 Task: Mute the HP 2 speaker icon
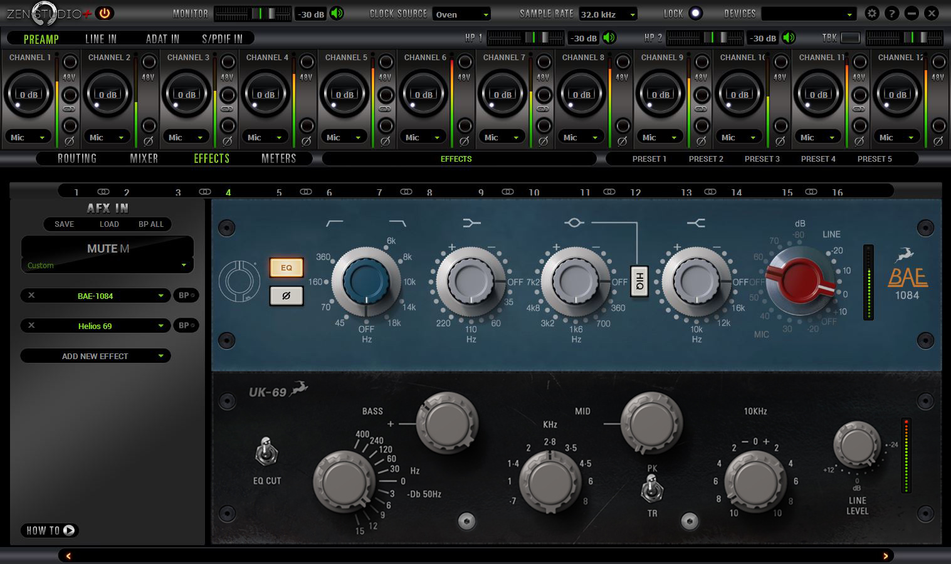pyautogui.click(x=789, y=38)
